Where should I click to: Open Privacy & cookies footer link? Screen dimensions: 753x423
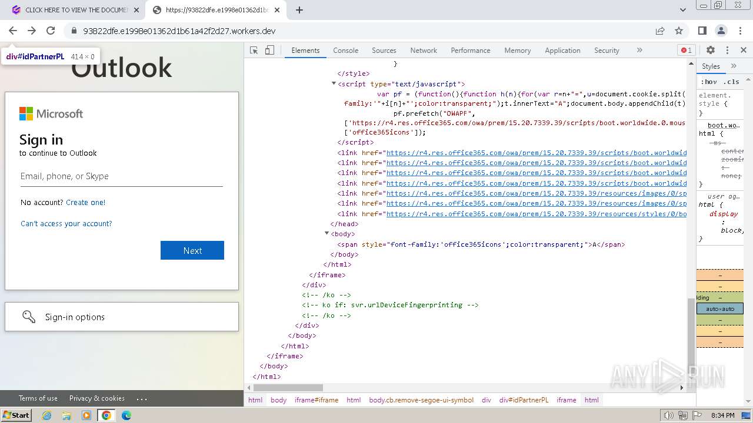click(x=97, y=398)
